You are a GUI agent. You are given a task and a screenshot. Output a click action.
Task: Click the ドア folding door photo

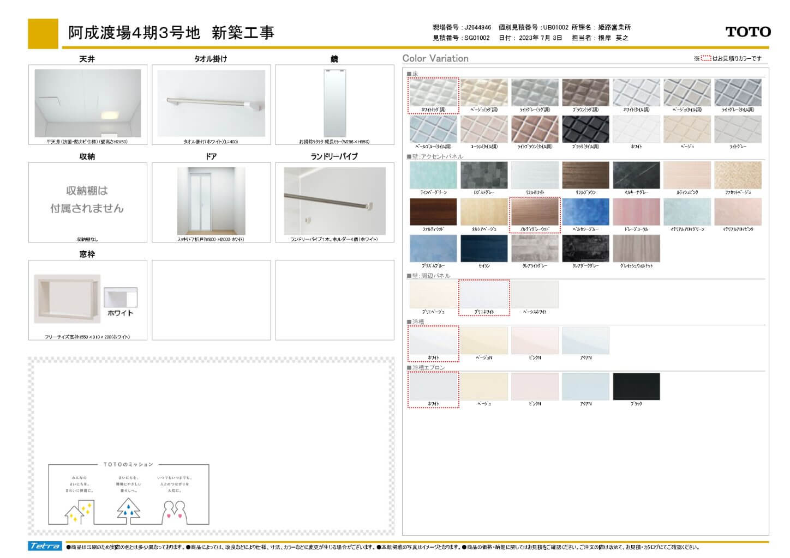coord(211,201)
